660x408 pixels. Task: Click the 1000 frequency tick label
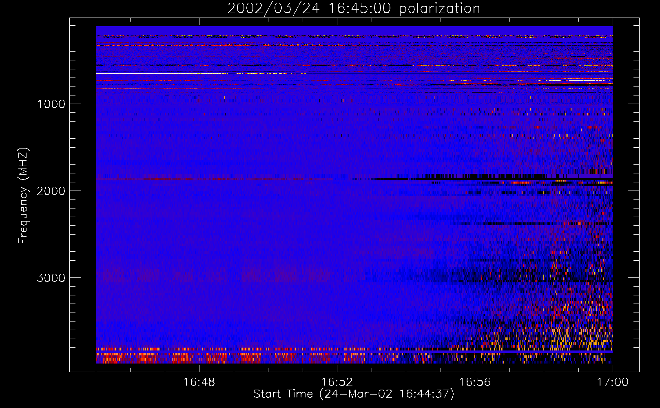coord(51,104)
